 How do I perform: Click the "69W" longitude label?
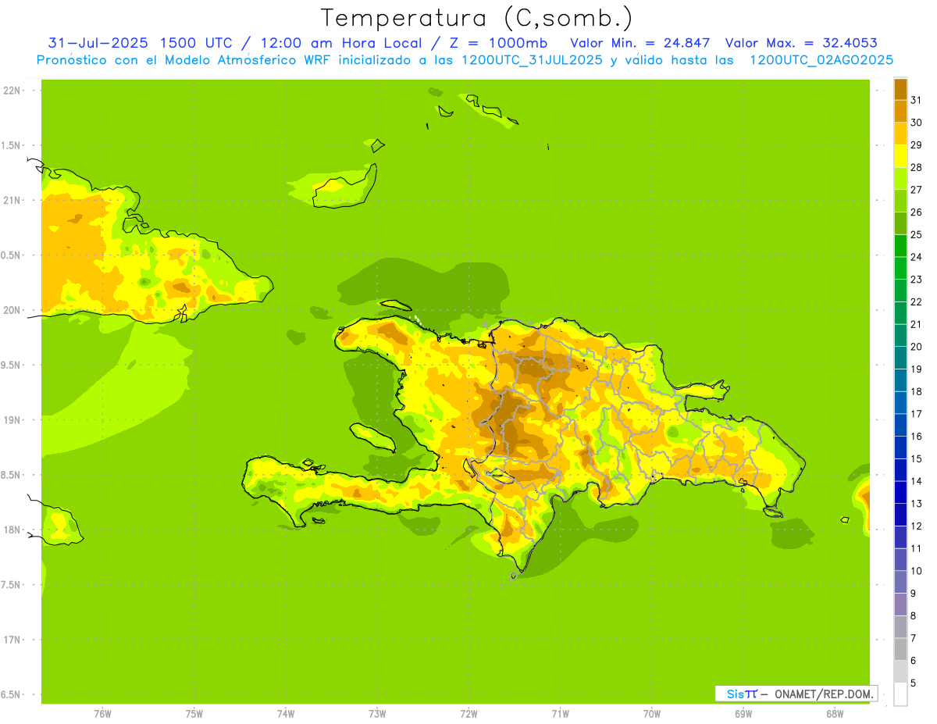click(743, 714)
